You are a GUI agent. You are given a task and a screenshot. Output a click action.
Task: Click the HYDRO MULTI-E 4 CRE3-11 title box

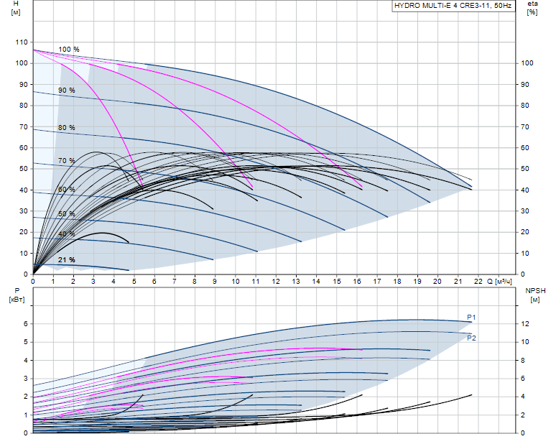[453, 6]
